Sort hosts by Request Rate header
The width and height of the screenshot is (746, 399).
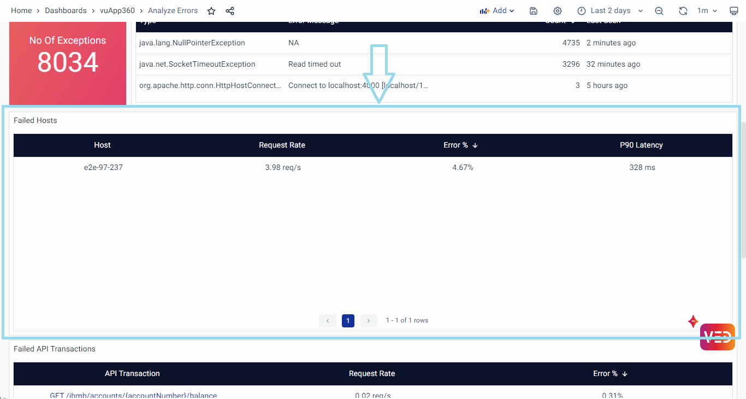[282, 145]
